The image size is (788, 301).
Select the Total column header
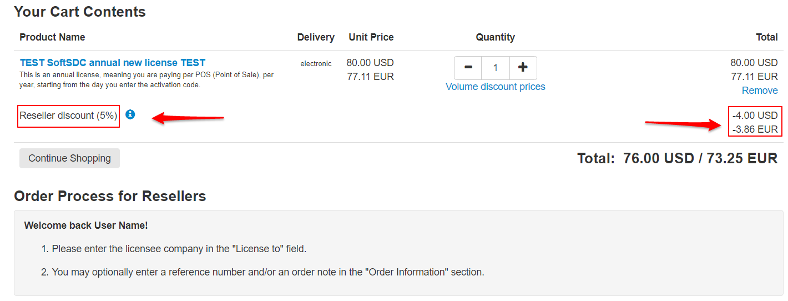pos(766,37)
